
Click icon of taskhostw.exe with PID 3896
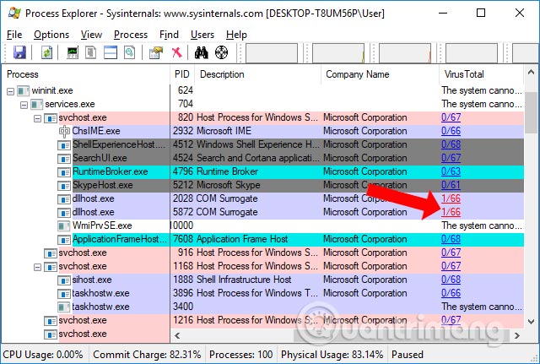[64, 294]
